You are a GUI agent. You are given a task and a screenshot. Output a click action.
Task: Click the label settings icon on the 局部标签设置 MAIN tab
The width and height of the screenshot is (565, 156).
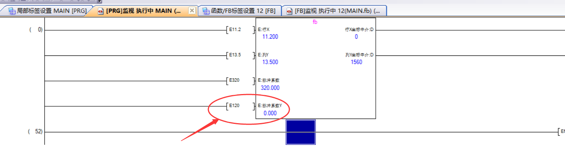pyautogui.click(x=12, y=11)
